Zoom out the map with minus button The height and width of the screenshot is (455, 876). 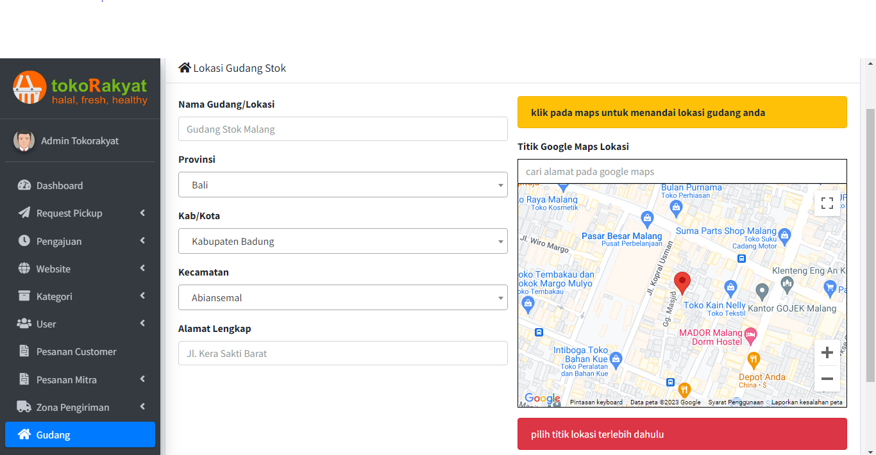coord(827,379)
